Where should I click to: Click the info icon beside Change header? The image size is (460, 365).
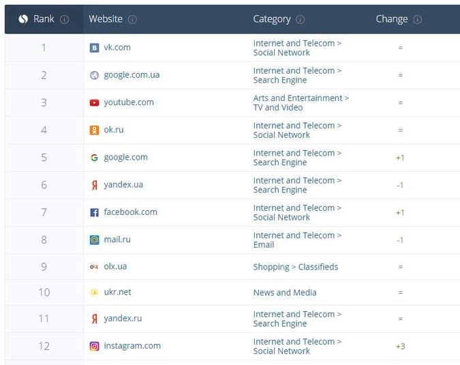coord(417,20)
